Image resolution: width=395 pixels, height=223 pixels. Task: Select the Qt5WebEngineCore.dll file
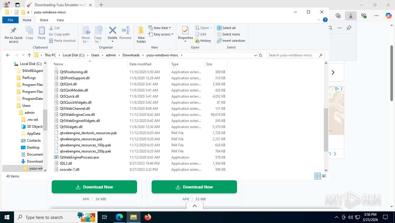pyautogui.click(x=77, y=115)
